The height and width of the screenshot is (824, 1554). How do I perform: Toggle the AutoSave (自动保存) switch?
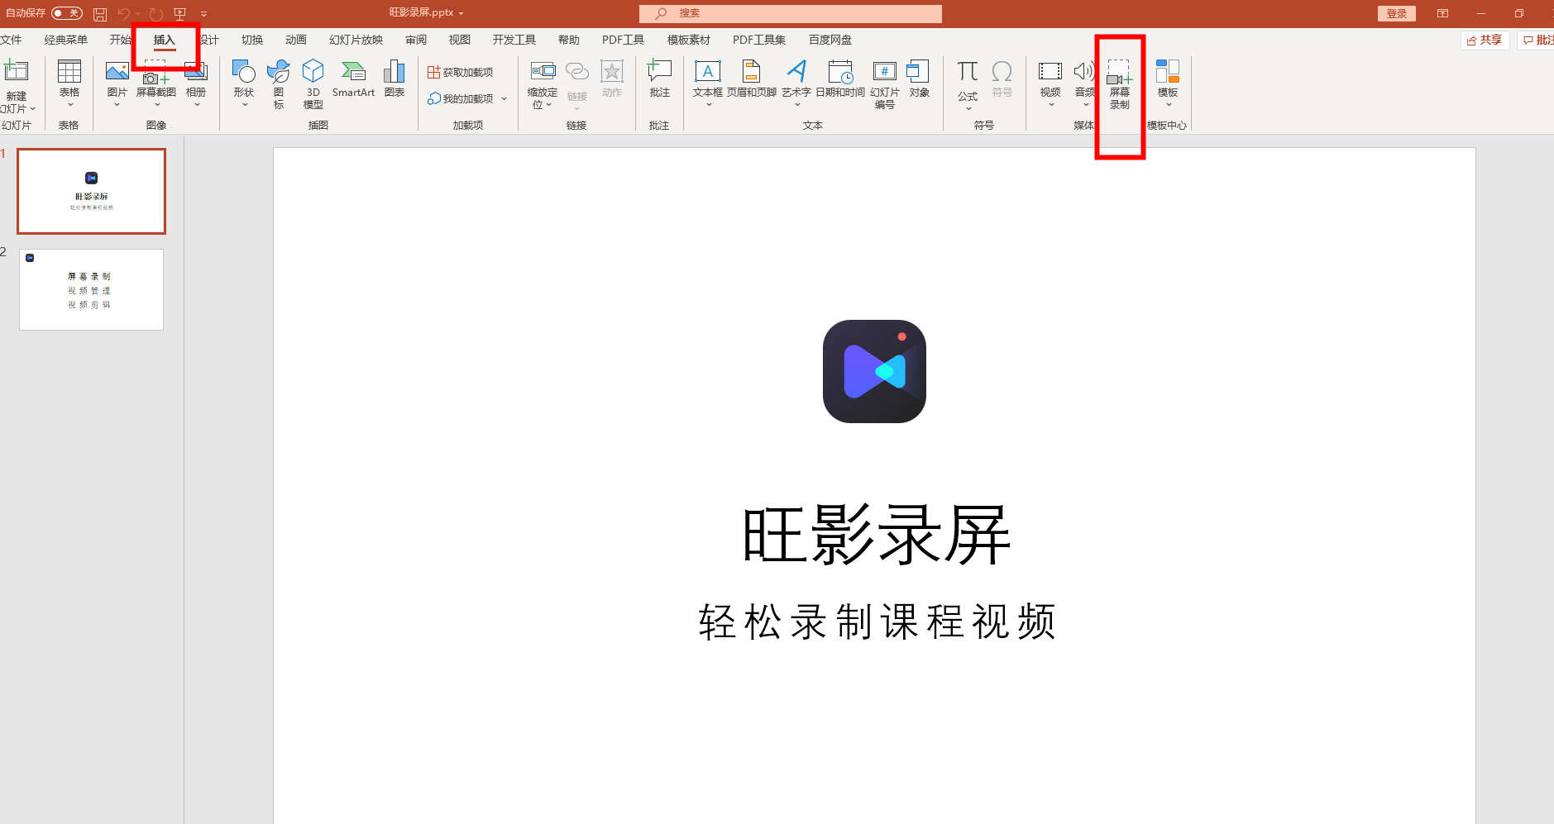67,13
